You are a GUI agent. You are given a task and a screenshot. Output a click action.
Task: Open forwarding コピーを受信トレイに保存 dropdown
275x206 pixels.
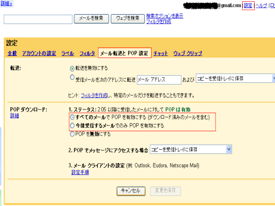235,78
